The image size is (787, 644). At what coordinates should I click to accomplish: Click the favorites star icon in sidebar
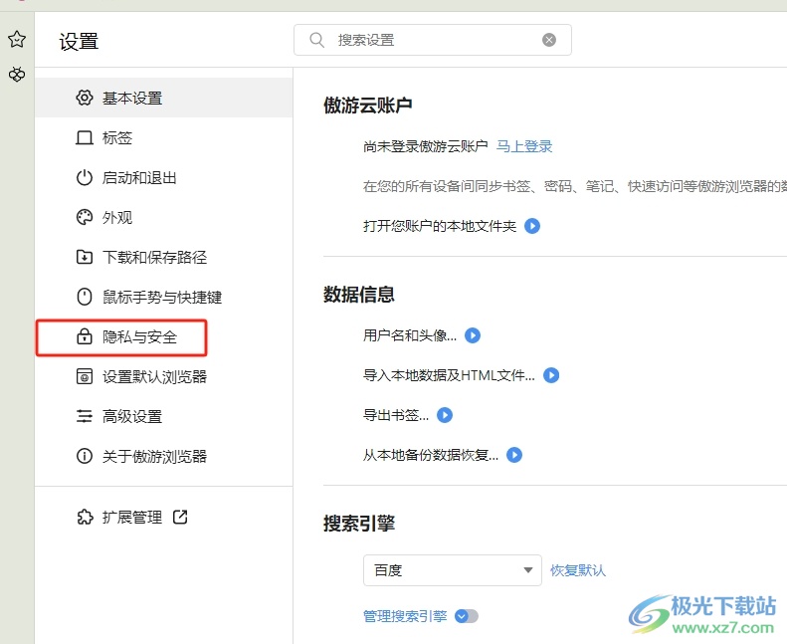point(17,39)
